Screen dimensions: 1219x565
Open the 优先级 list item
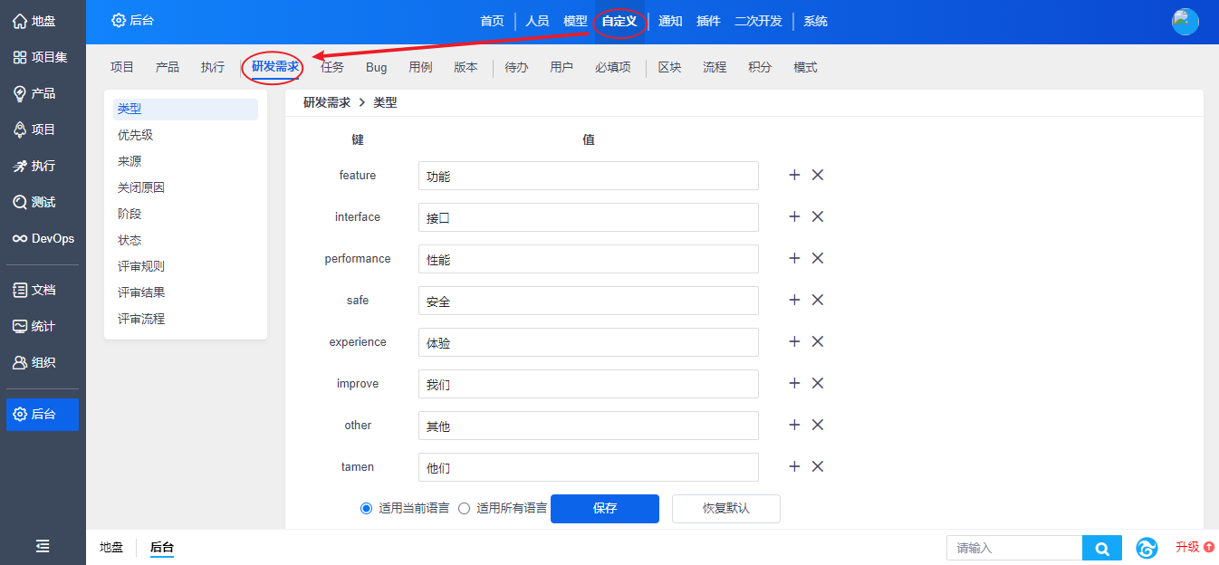[135, 135]
